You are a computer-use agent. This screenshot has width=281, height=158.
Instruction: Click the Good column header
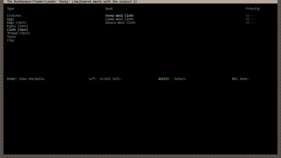tap(109, 9)
